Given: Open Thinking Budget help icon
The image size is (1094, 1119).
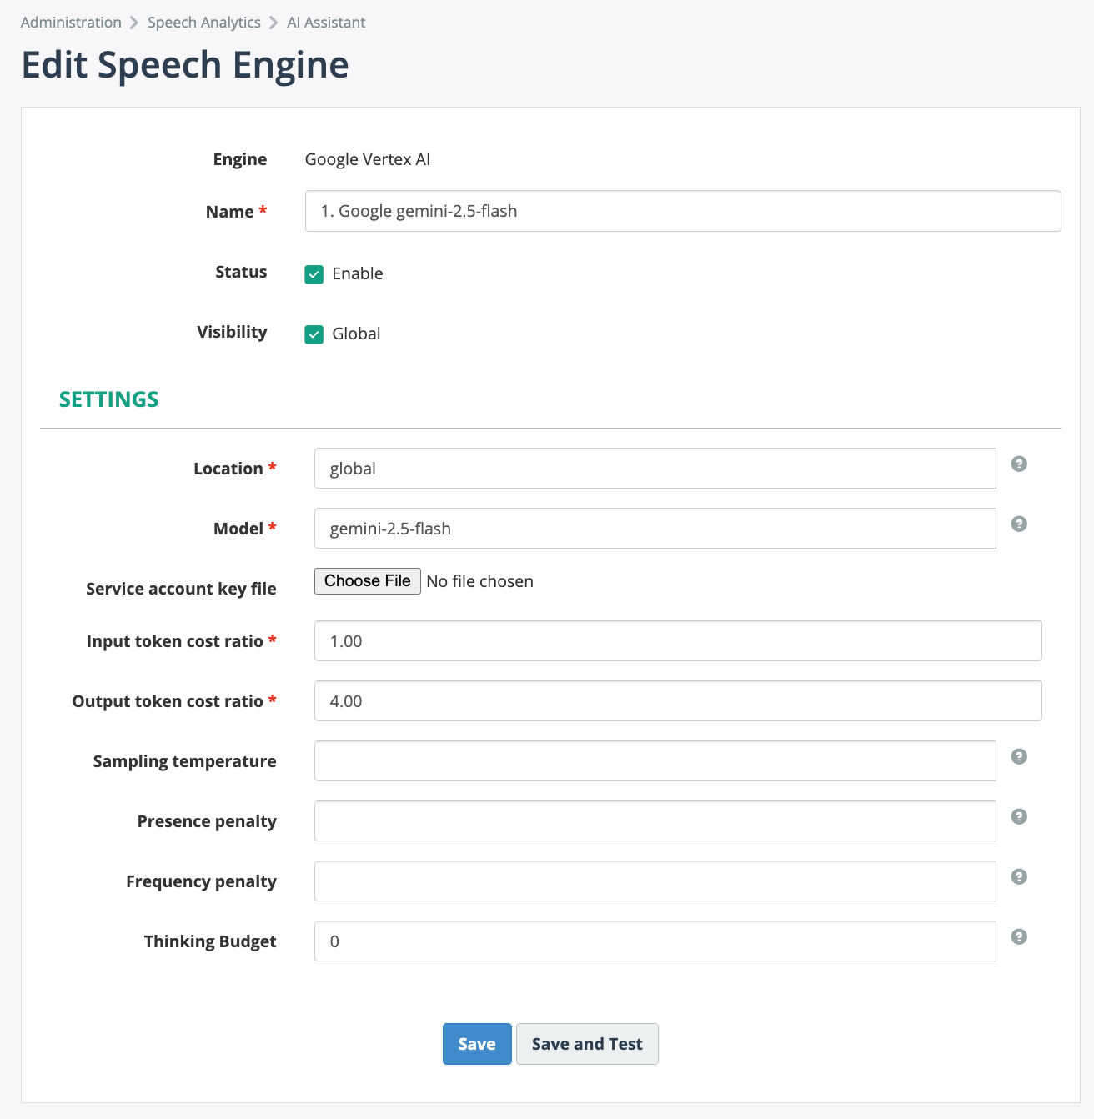Looking at the screenshot, I should pos(1018,937).
